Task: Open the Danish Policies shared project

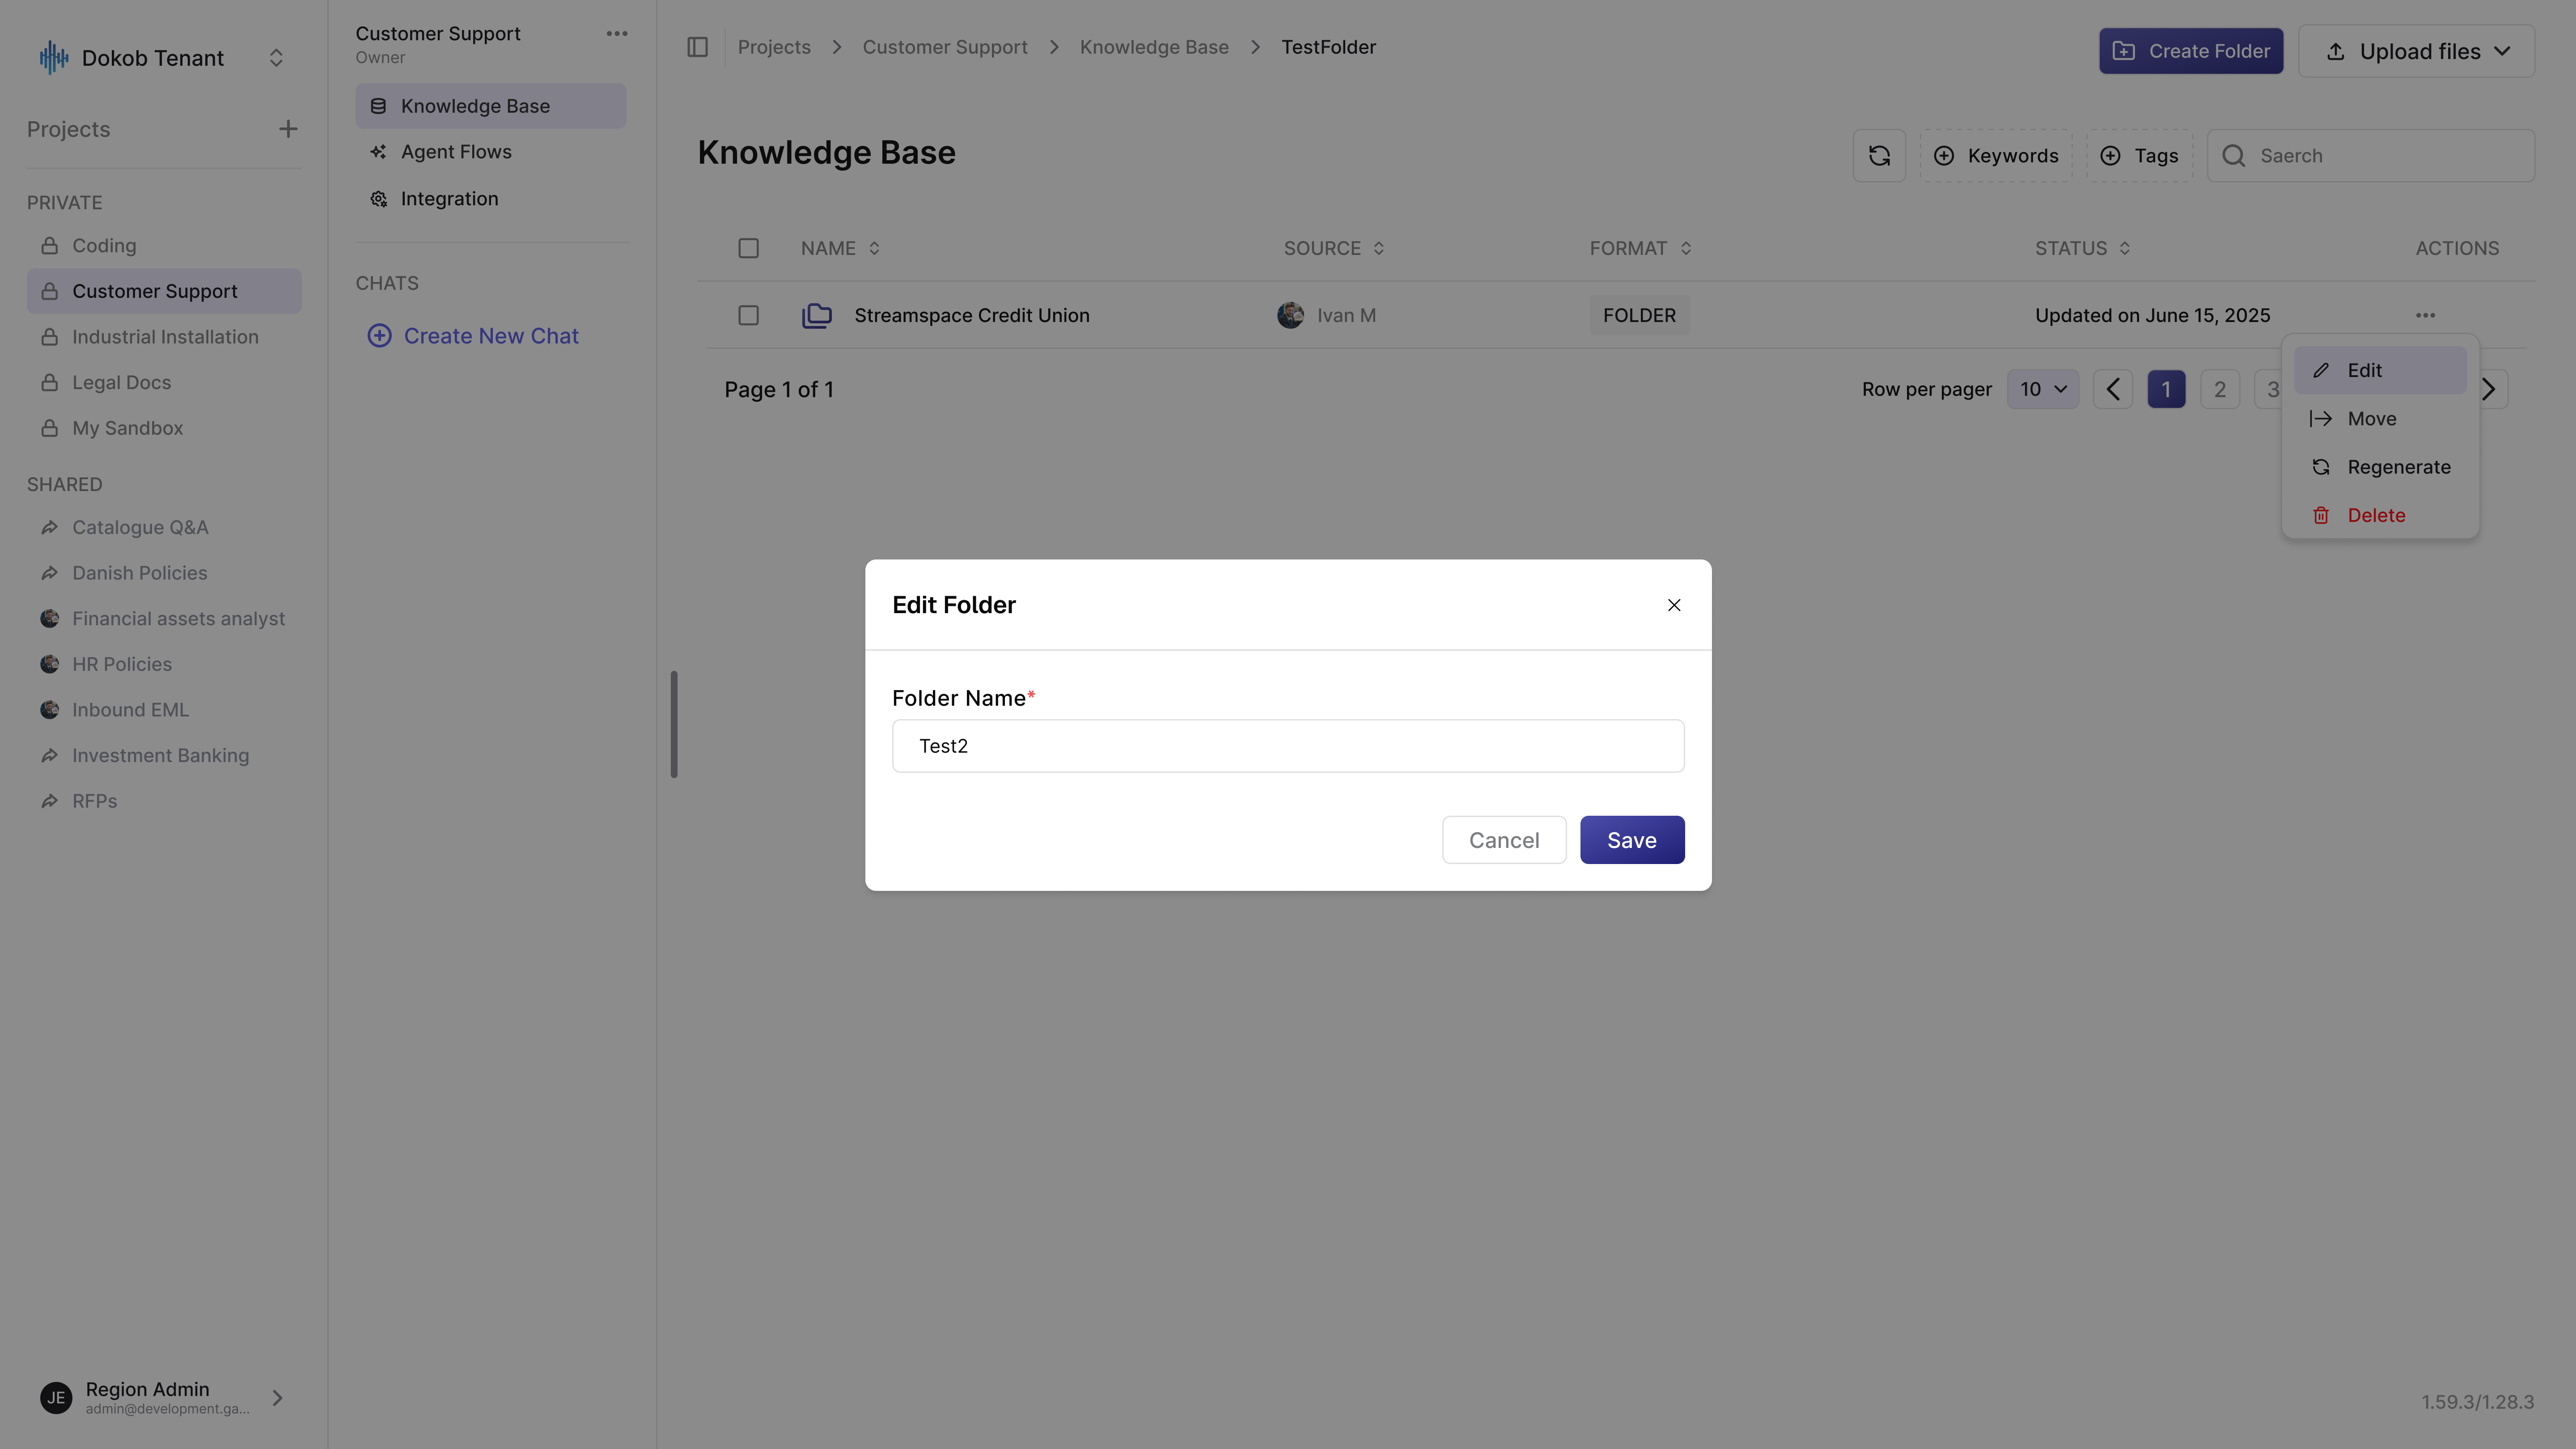Action: point(164,573)
